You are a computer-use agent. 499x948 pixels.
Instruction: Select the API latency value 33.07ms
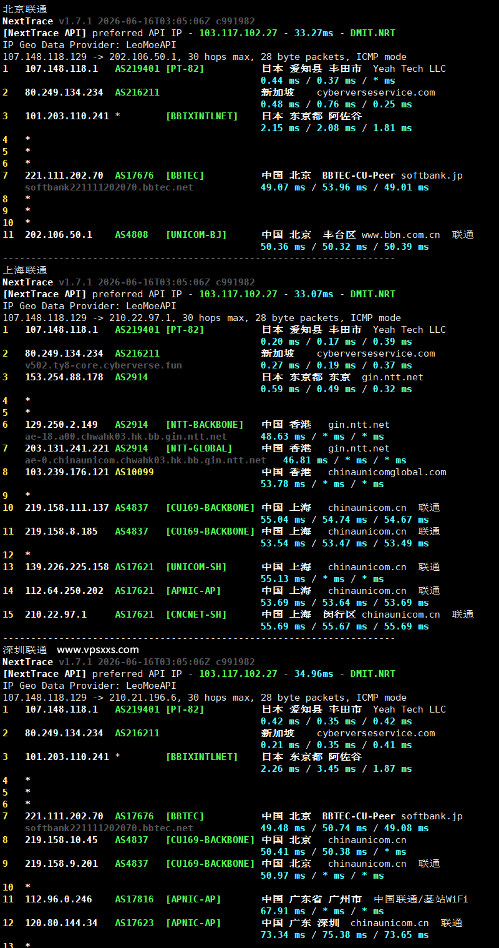[315, 294]
